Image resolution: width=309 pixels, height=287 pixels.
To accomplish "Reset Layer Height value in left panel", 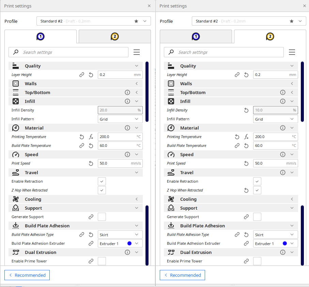I will click(91, 75).
